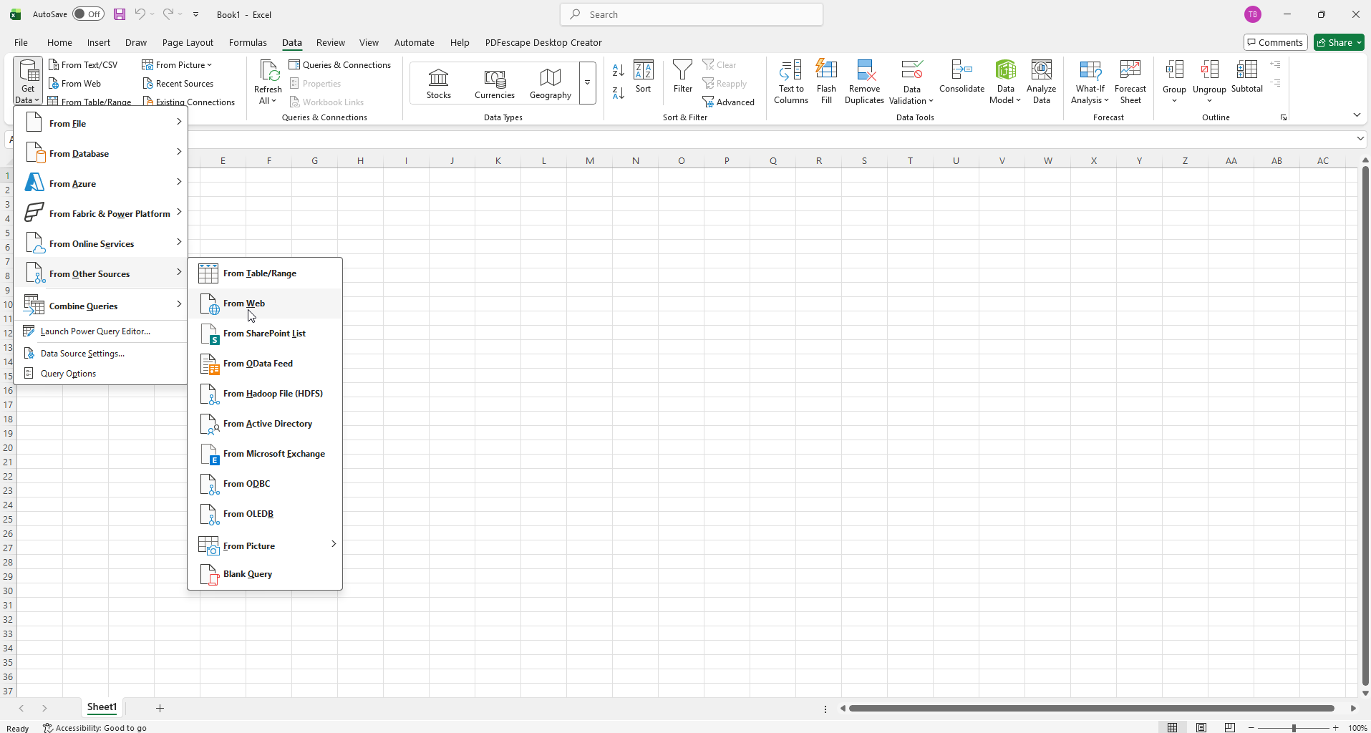Image resolution: width=1371 pixels, height=733 pixels.
Task: Toggle the Filter funnel
Action: [x=682, y=77]
